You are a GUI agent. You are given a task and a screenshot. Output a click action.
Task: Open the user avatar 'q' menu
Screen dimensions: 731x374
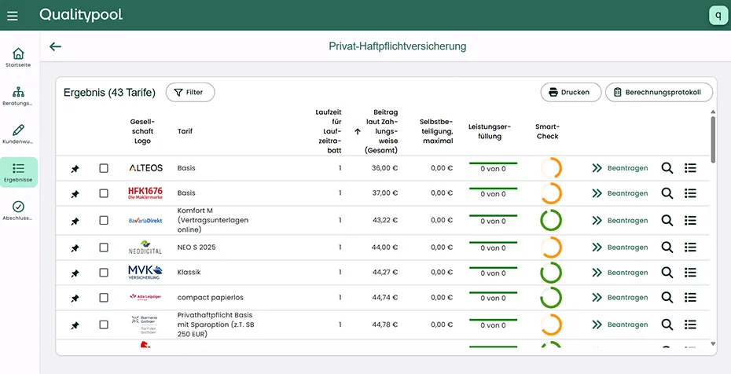[718, 16]
